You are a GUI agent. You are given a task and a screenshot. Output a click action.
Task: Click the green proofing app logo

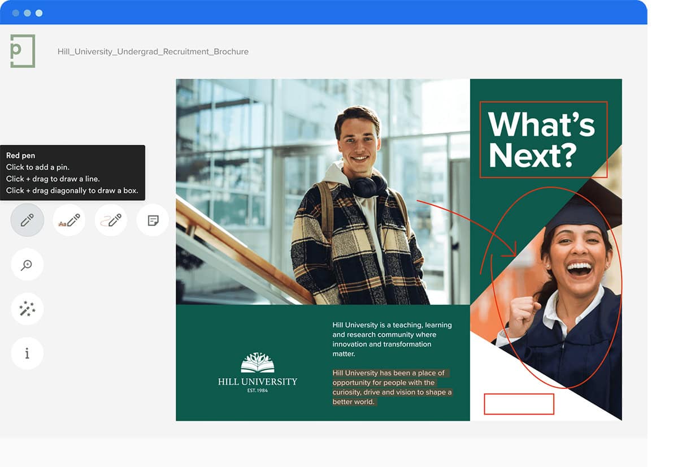(x=23, y=51)
